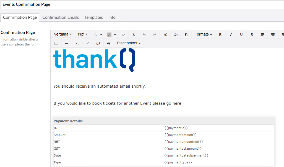Click the source code icon
Screen dimensions: 284x167
[123, 35]
